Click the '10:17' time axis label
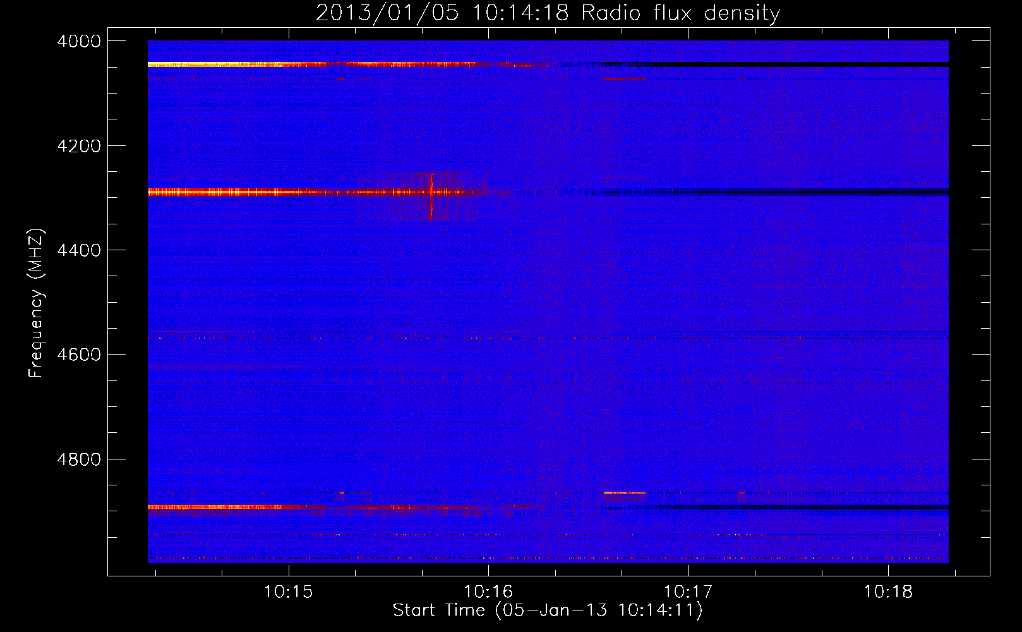1022x632 pixels. tap(688, 592)
